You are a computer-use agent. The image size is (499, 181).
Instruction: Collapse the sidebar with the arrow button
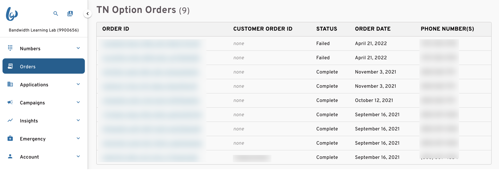click(88, 14)
